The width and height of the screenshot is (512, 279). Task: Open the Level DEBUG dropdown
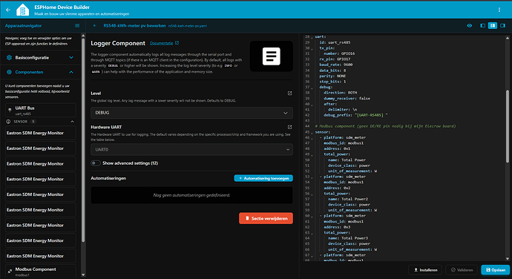[191, 113]
